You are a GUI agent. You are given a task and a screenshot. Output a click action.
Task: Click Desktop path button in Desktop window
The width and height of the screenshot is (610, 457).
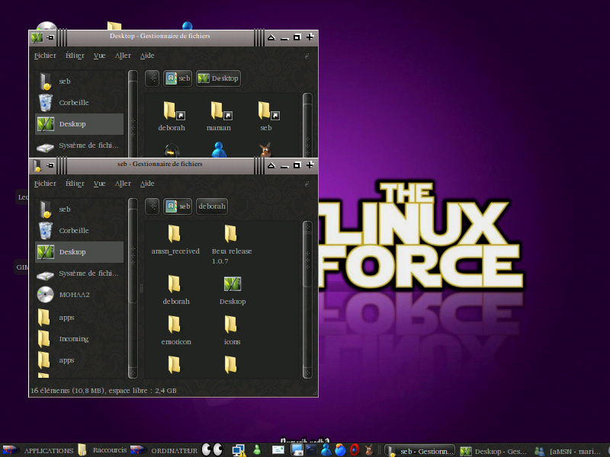(x=218, y=78)
